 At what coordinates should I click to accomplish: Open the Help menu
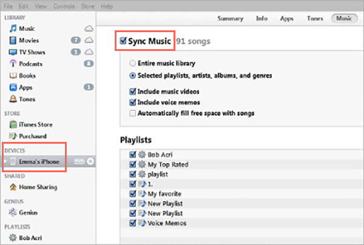point(107,6)
